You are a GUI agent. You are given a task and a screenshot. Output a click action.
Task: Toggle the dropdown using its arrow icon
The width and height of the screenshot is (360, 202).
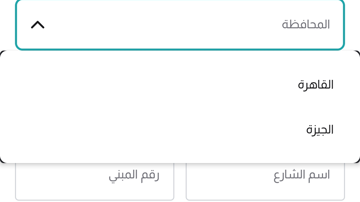pyautogui.click(x=38, y=25)
